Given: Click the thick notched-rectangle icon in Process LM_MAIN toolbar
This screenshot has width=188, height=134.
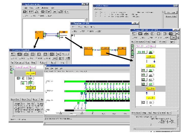Looking at the screenshot, I should [52, 54].
